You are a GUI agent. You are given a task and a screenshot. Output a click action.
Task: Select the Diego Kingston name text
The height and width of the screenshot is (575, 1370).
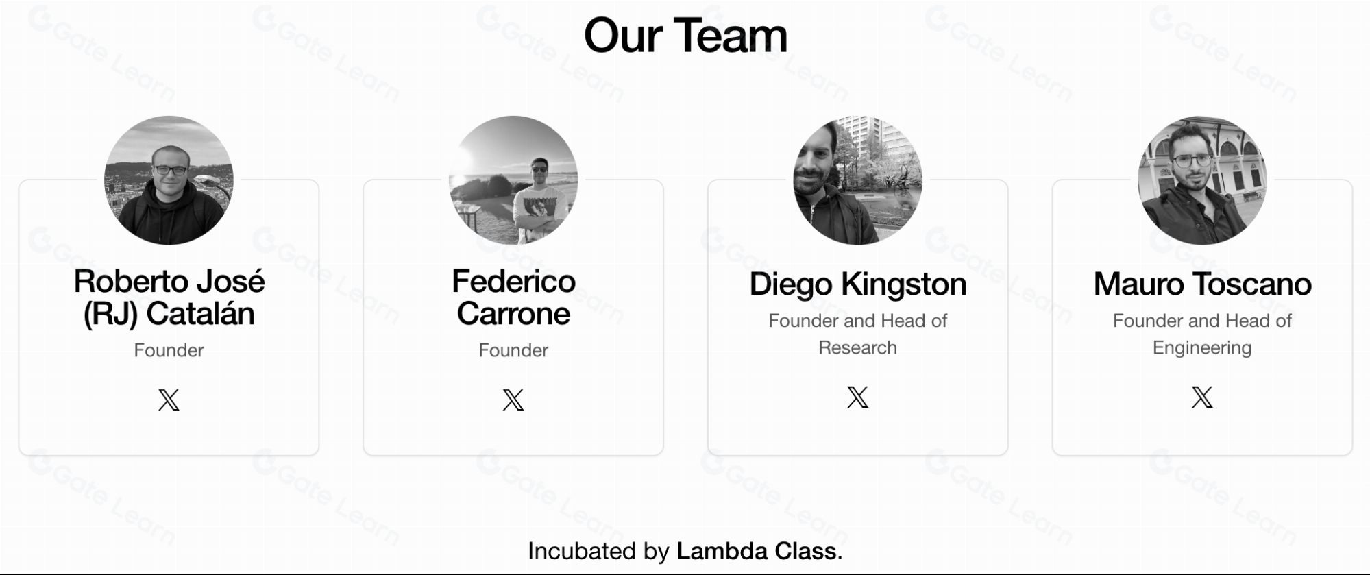click(x=857, y=284)
